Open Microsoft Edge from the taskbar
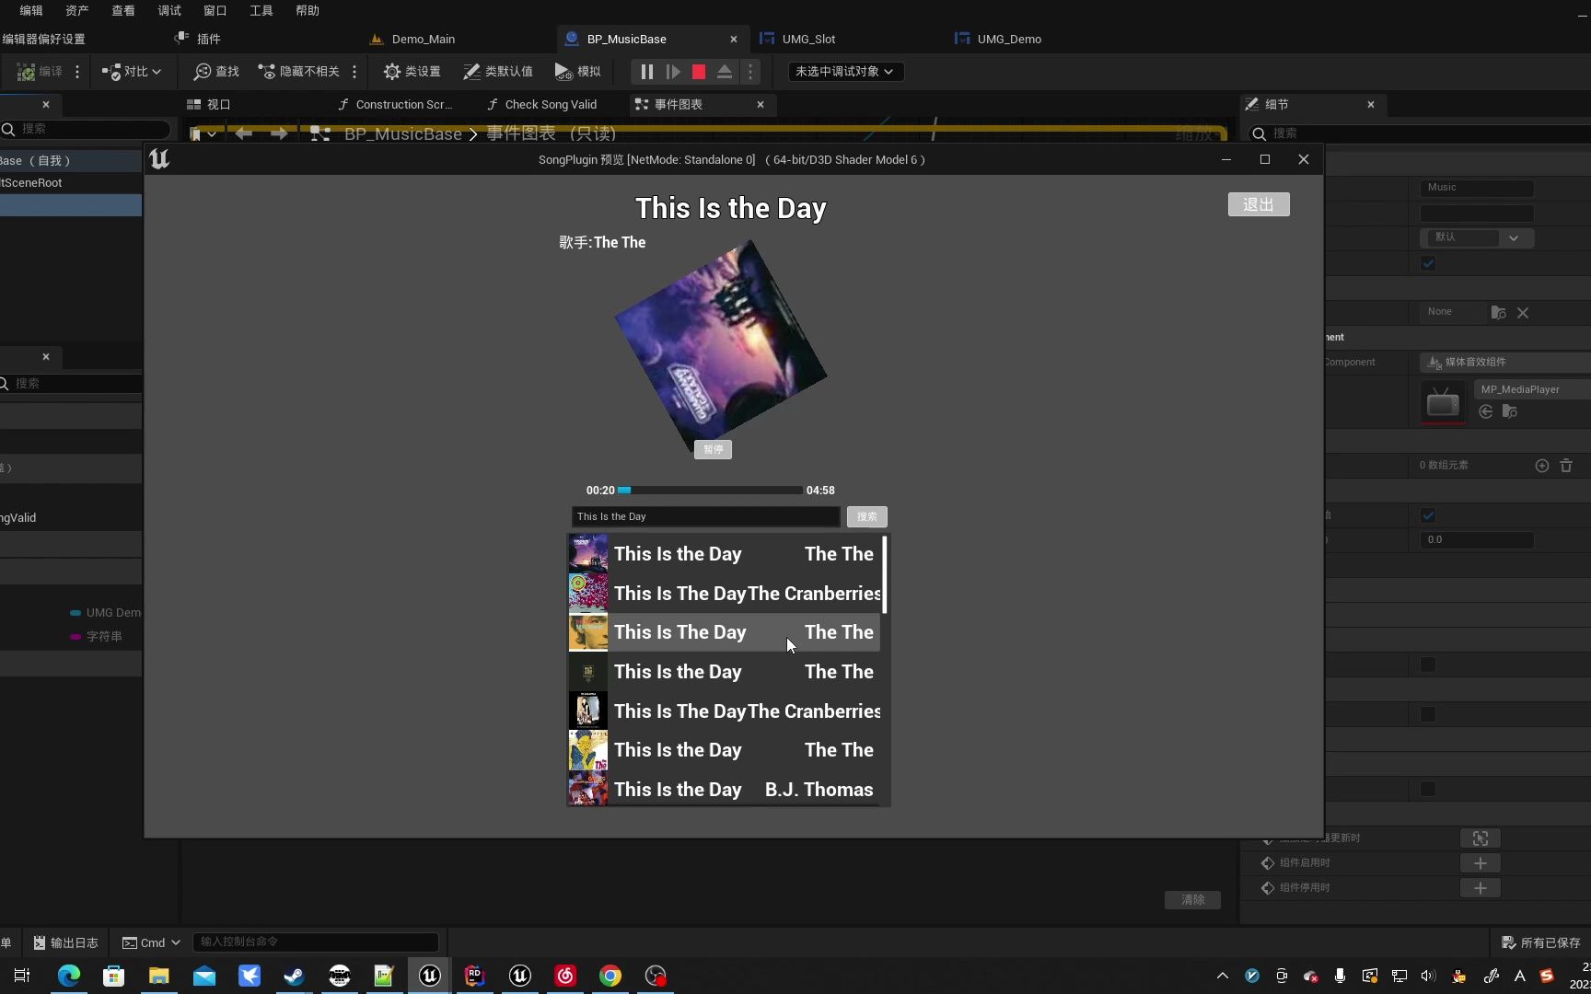Image resolution: width=1591 pixels, height=994 pixels. (x=69, y=976)
